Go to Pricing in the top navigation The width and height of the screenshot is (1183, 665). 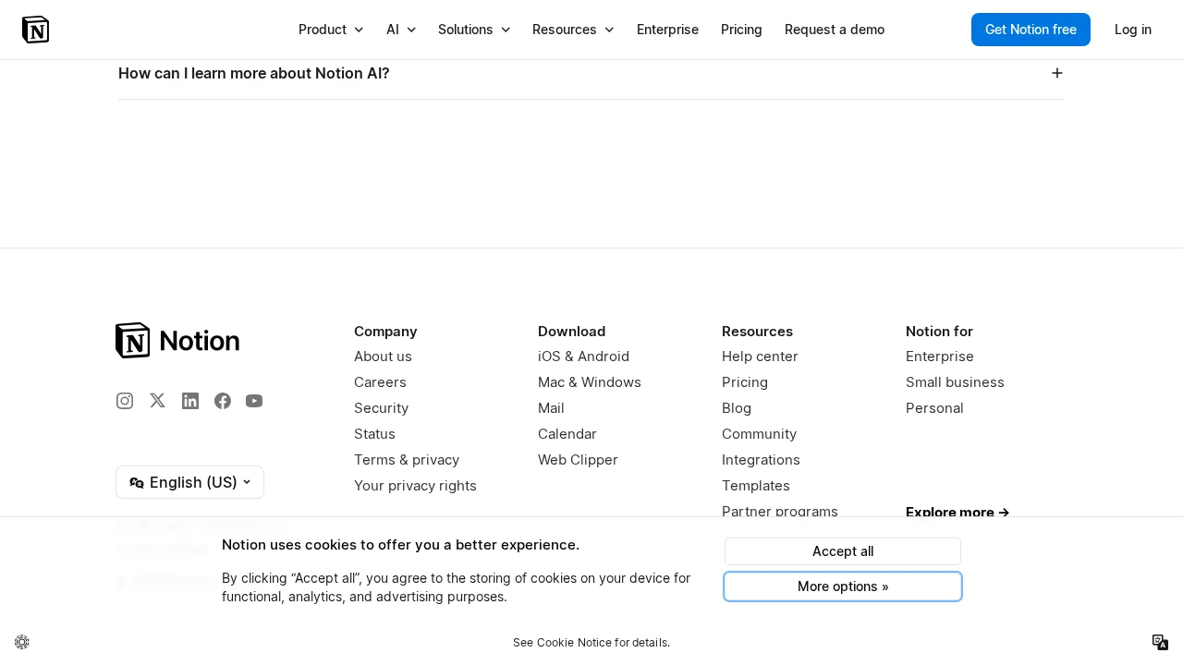(741, 30)
